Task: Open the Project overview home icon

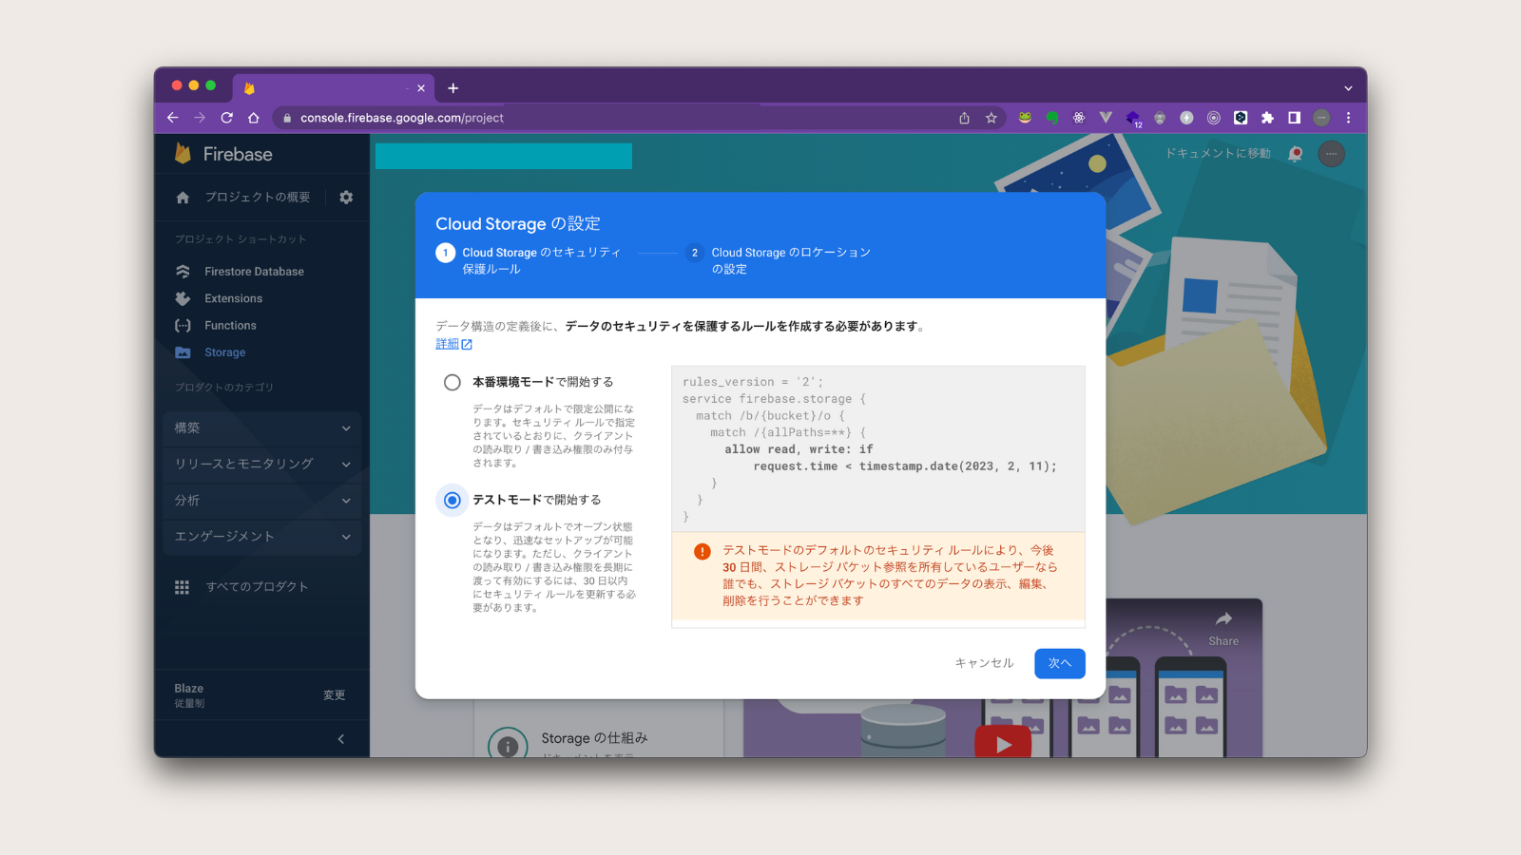Action: [x=183, y=198]
